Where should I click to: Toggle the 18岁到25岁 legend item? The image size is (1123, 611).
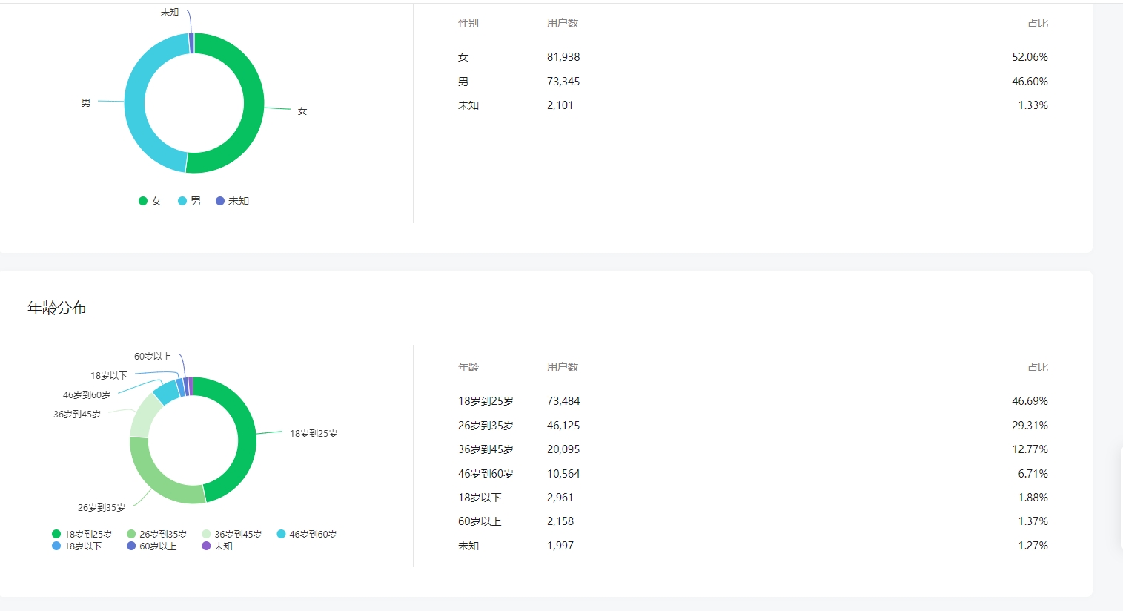pyautogui.click(x=82, y=534)
